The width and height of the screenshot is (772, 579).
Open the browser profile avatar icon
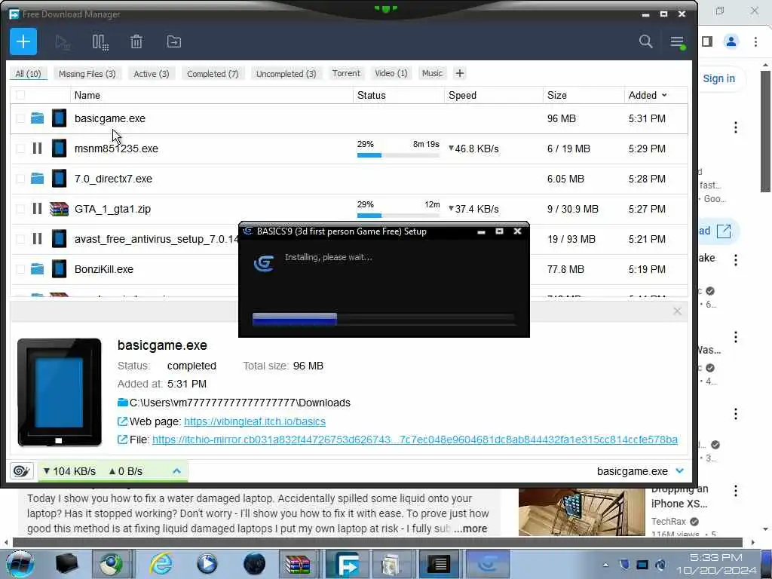[x=731, y=41]
